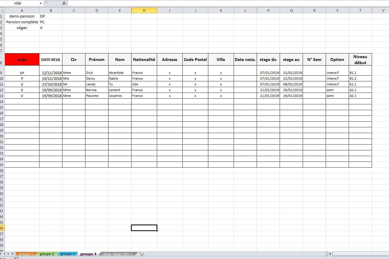This screenshot has height=259, width=389.
Task: Open the Name Box dropdown arrow
Action: coord(41,3)
